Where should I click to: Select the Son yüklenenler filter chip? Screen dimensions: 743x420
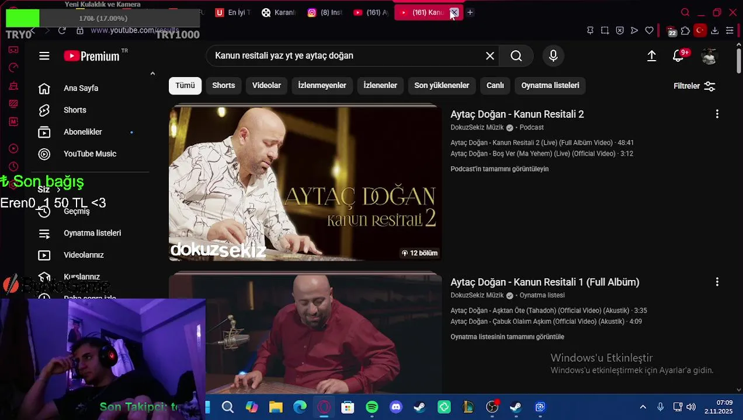coord(442,86)
